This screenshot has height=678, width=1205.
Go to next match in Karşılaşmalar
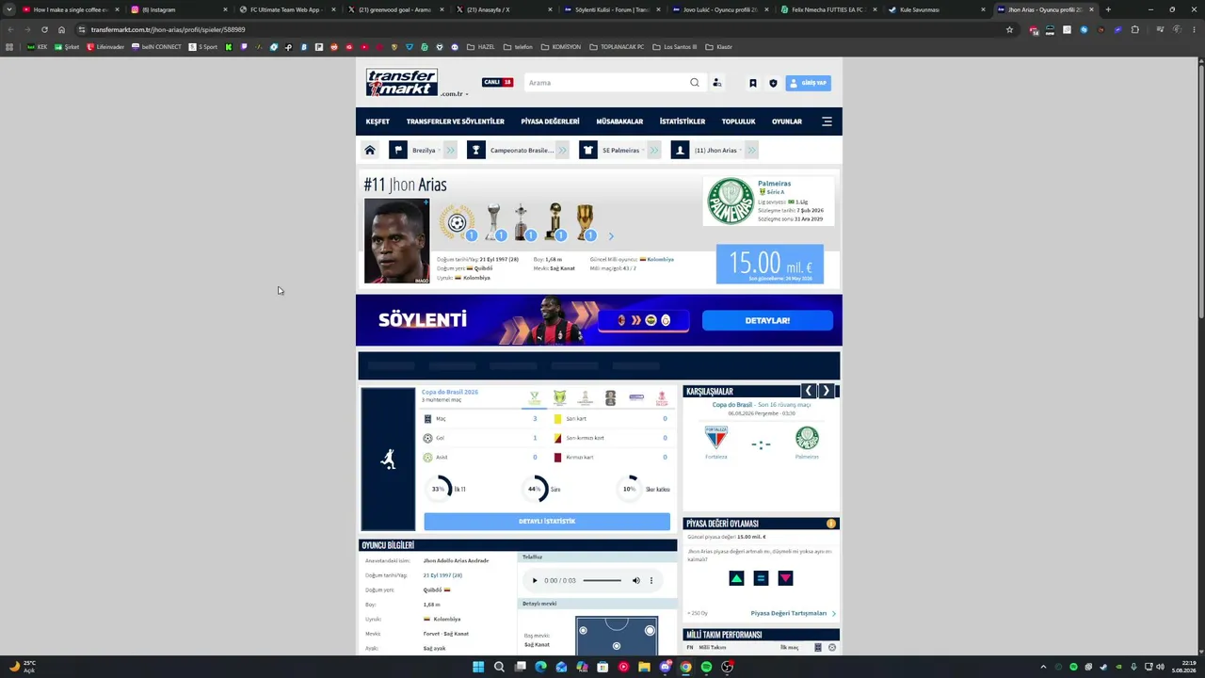pos(826,391)
